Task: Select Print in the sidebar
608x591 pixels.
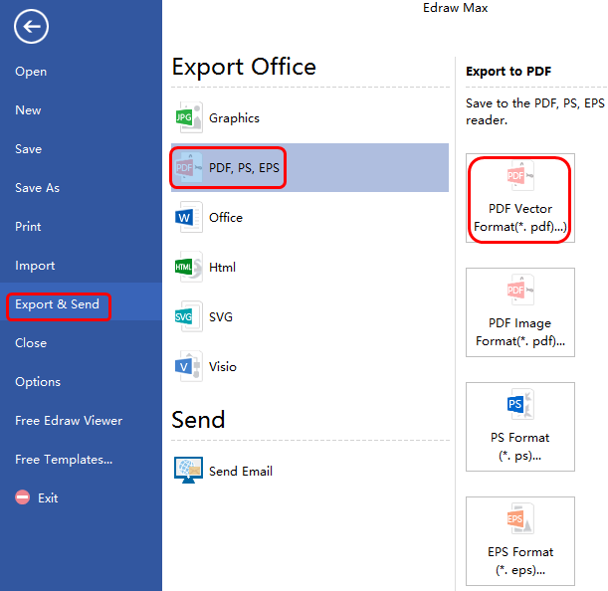Action: [x=28, y=227]
